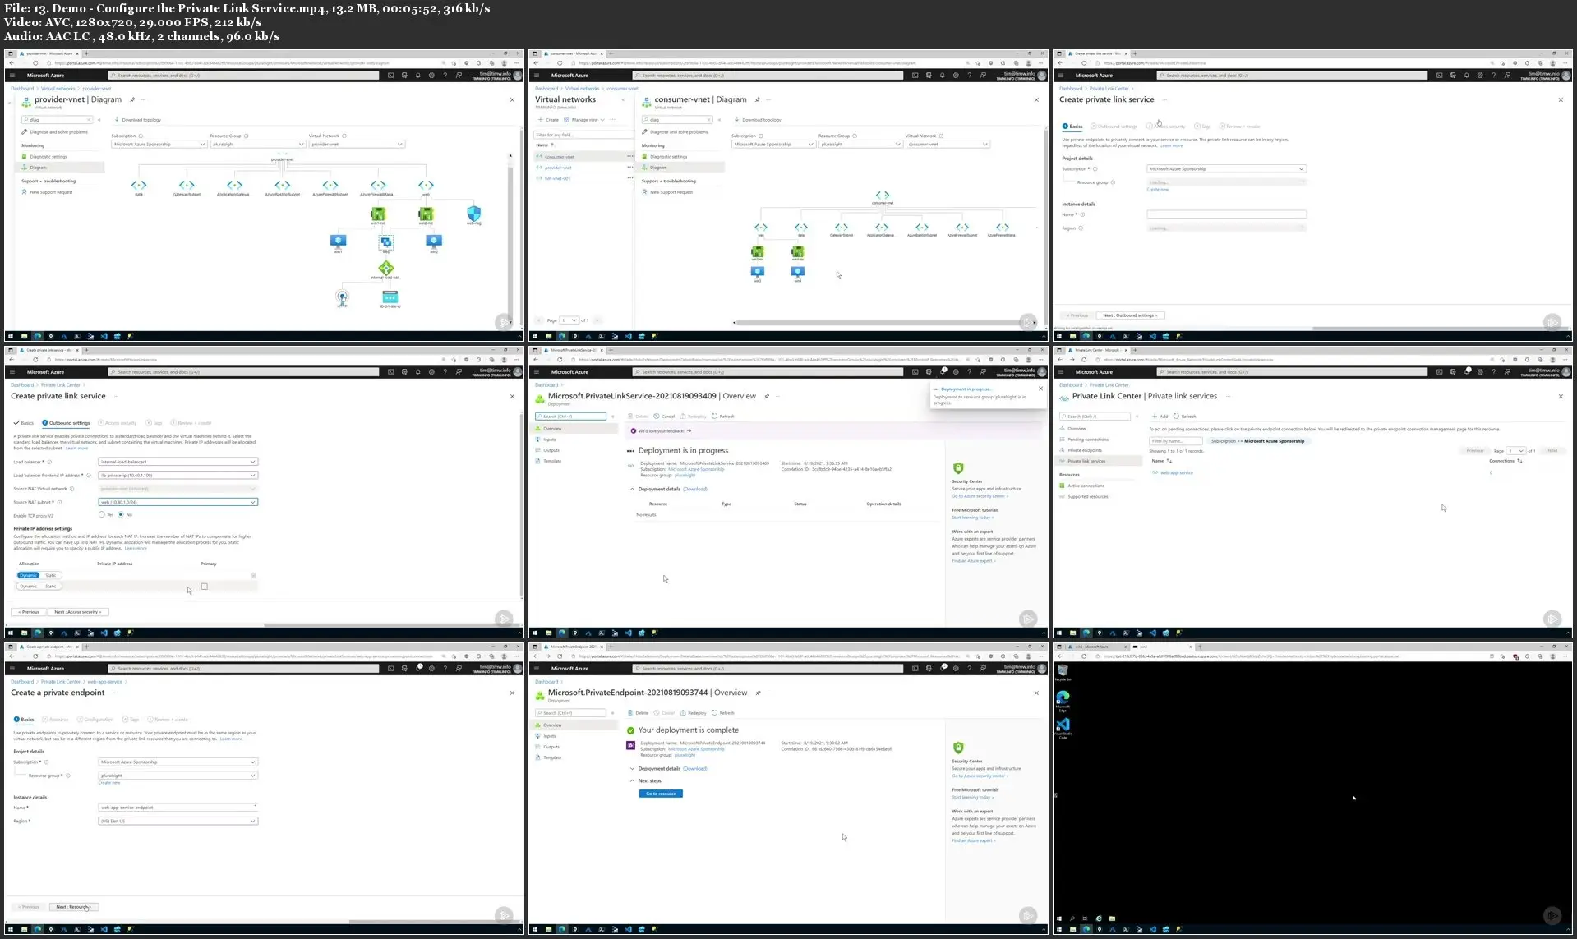Select the web-nsg shield icon in provider-vnet diagram
1577x939 pixels.
coord(473,214)
